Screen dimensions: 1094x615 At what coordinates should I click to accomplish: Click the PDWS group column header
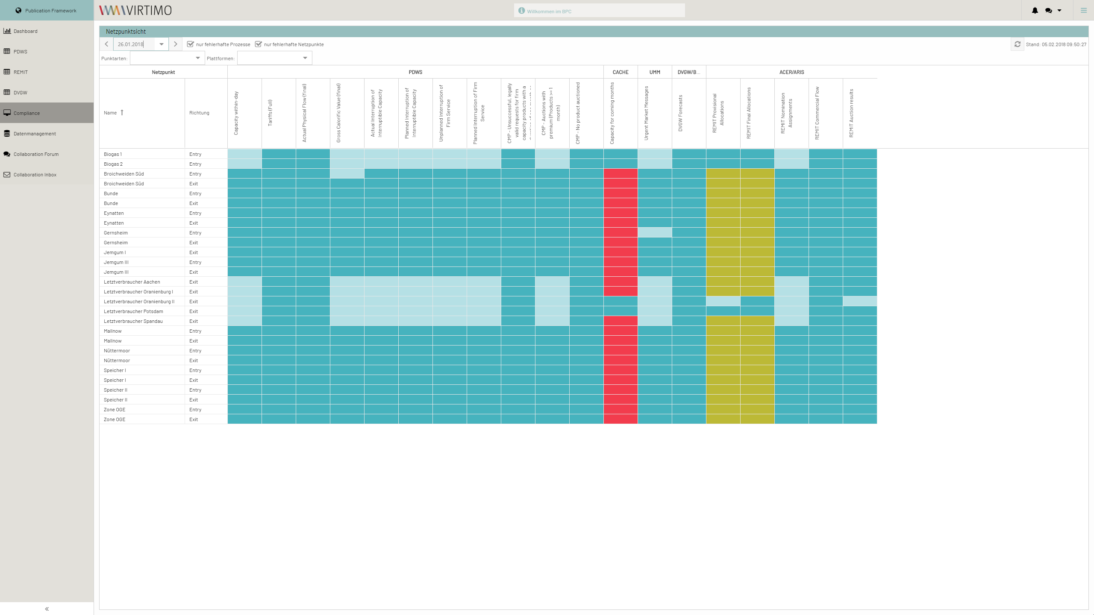pyautogui.click(x=415, y=72)
